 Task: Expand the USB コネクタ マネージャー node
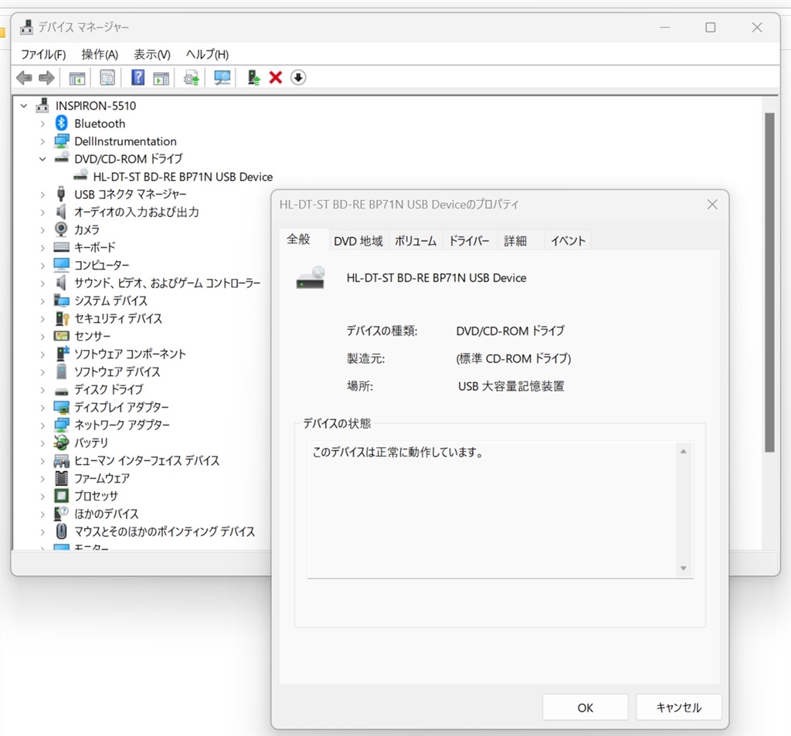[x=43, y=195]
